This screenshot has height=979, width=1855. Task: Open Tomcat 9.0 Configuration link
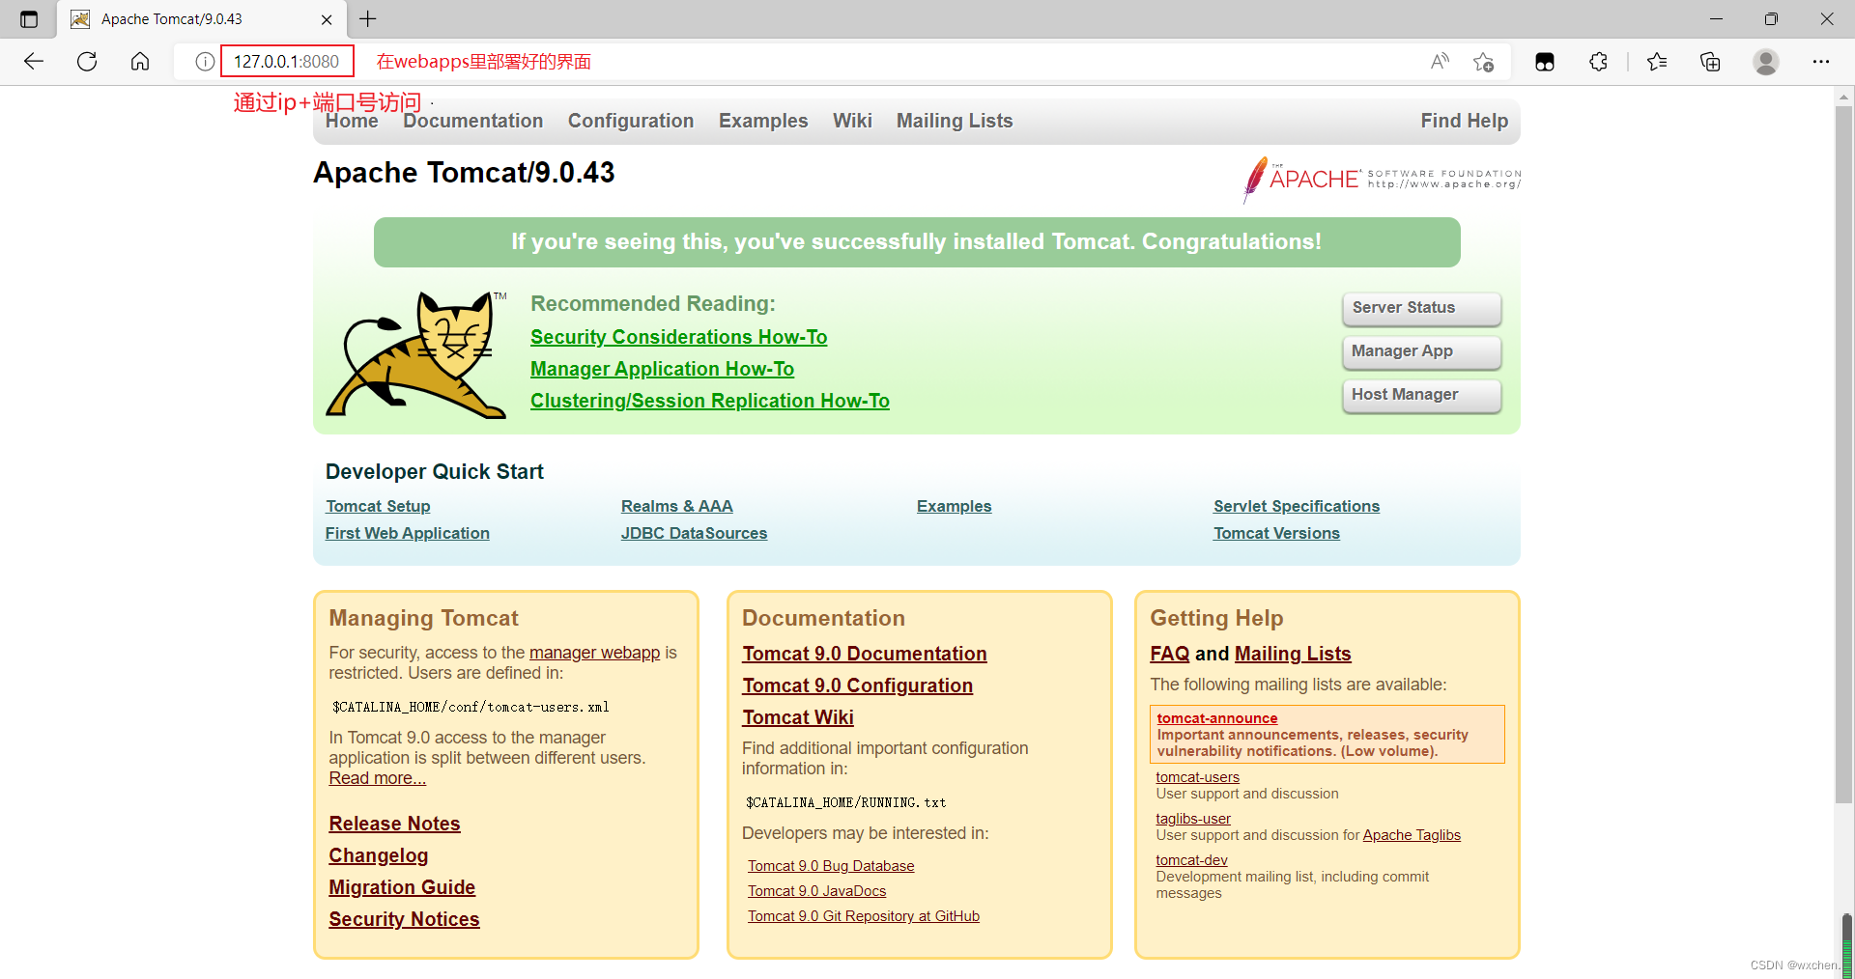(857, 685)
